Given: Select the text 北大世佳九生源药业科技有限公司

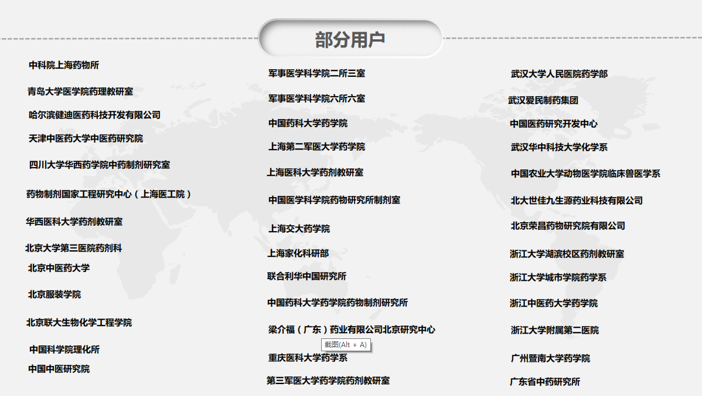Looking at the screenshot, I should (577, 201).
